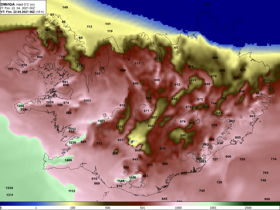Click the map value '202'

[150, 126]
